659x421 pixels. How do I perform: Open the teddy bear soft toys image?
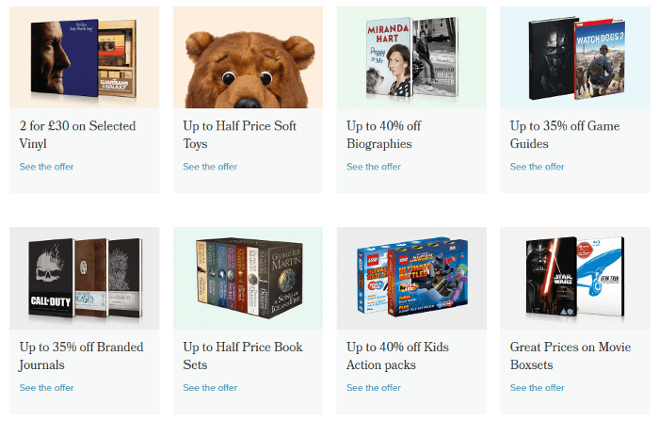tap(248, 57)
